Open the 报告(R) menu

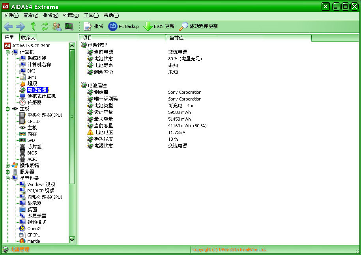click(51, 15)
